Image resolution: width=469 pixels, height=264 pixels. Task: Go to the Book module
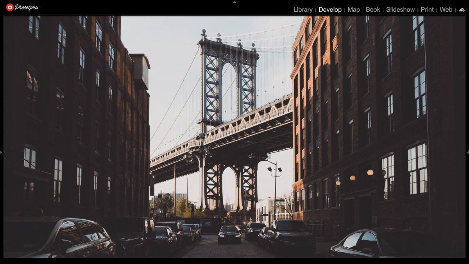pos(373,10)
